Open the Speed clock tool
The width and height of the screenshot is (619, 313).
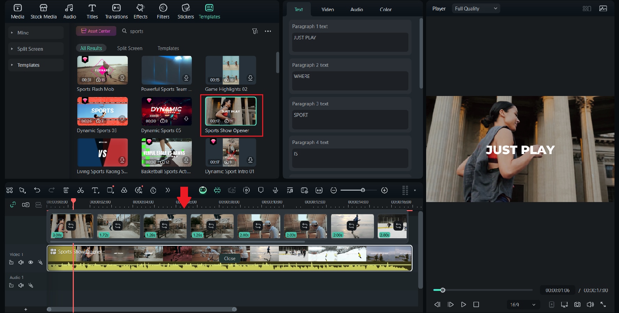(x=153, y=190)
